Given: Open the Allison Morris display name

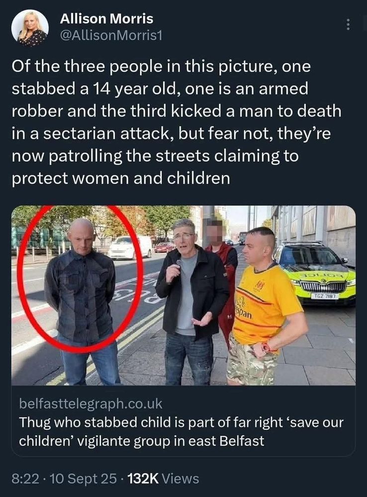Looking at the screenshot, I should [106, 19].
